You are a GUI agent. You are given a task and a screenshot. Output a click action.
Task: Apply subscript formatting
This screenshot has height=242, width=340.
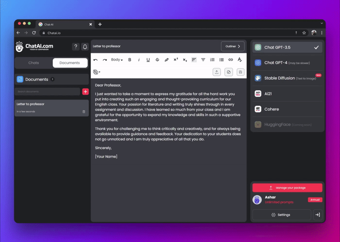point(185,60)
